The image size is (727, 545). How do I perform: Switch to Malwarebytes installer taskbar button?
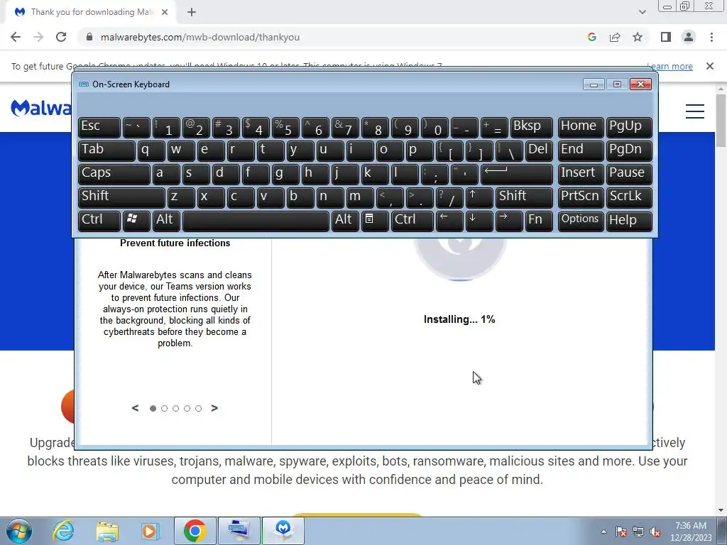click(x=283, y=531)
